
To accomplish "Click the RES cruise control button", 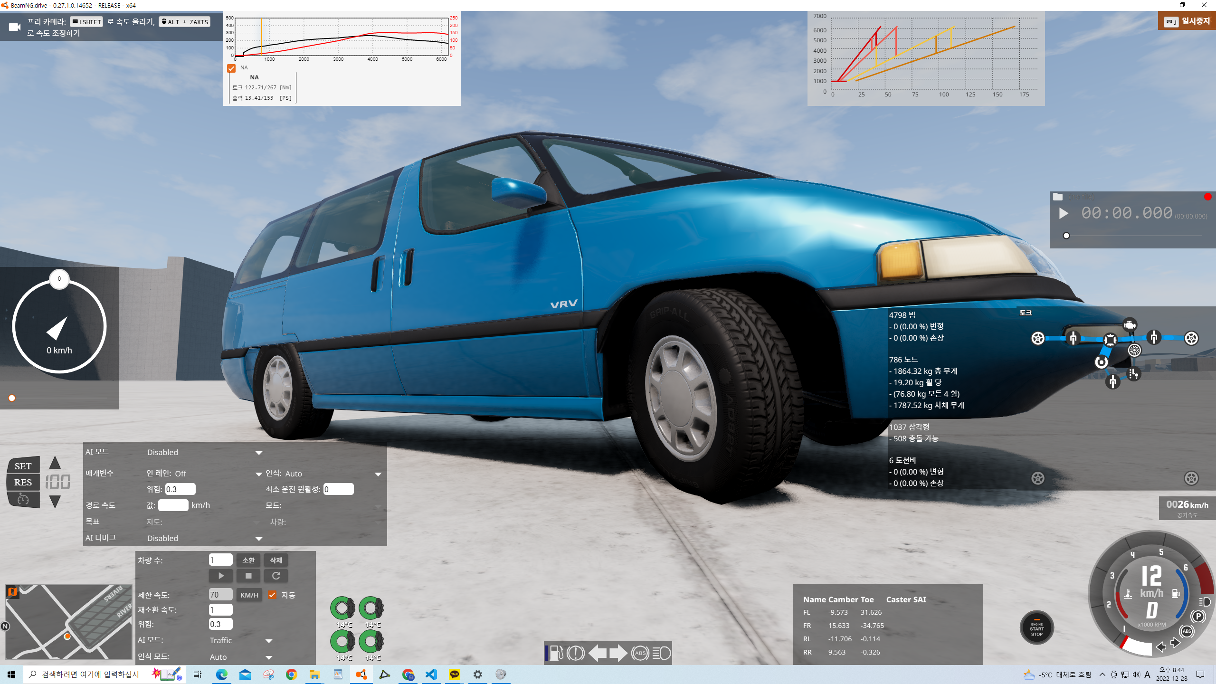I will (x=23, y=482).
